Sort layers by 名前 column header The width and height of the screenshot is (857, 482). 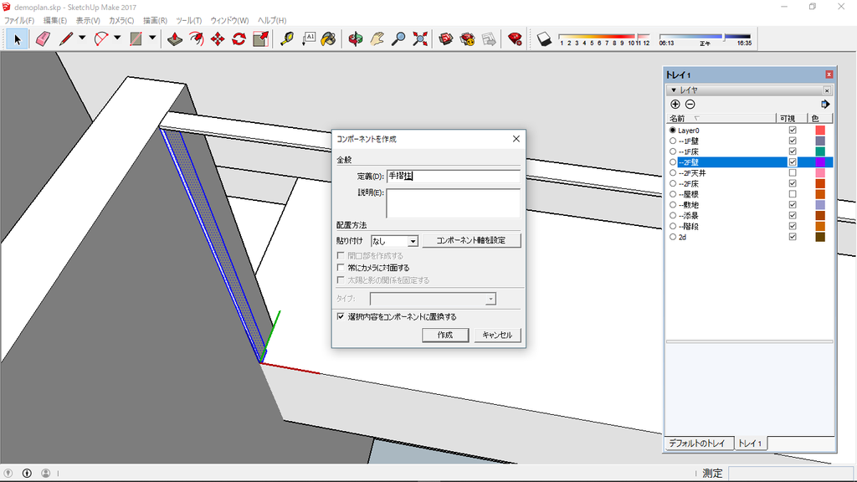[721, 118]
